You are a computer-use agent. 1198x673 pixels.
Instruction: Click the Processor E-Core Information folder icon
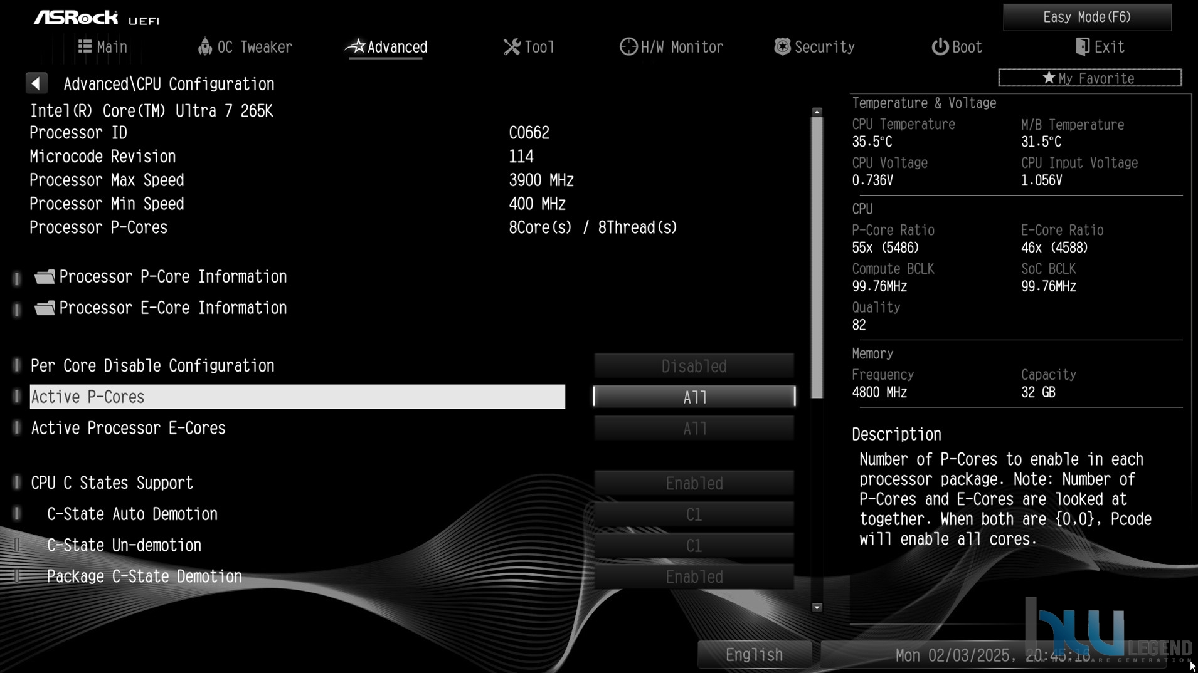[45, 308]
